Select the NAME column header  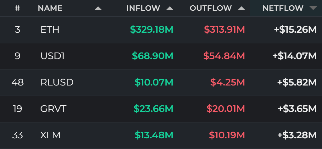(50, 8)
